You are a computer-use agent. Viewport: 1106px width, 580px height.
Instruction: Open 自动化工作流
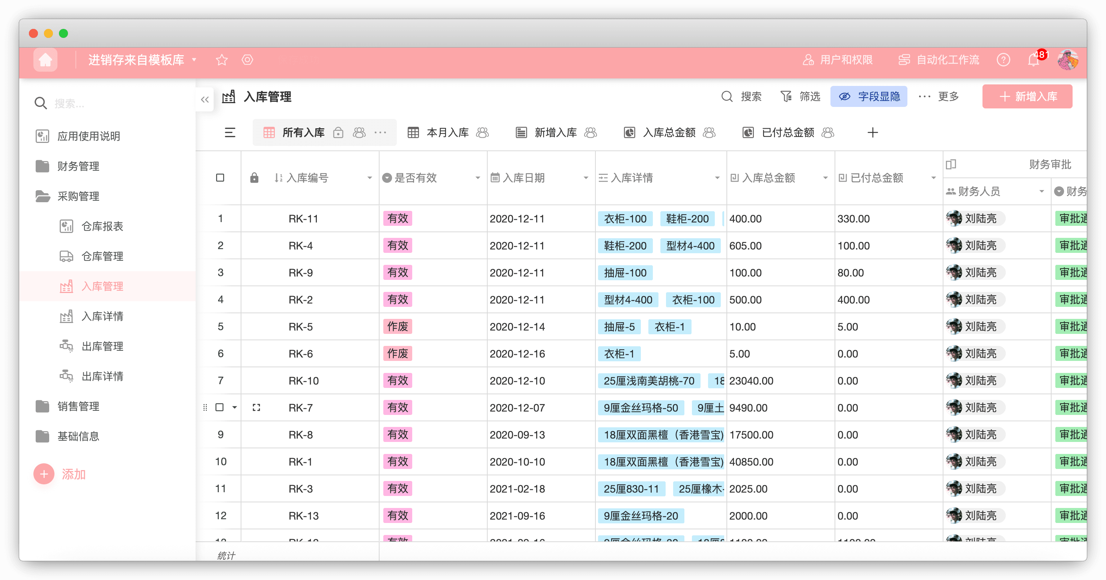939,60
